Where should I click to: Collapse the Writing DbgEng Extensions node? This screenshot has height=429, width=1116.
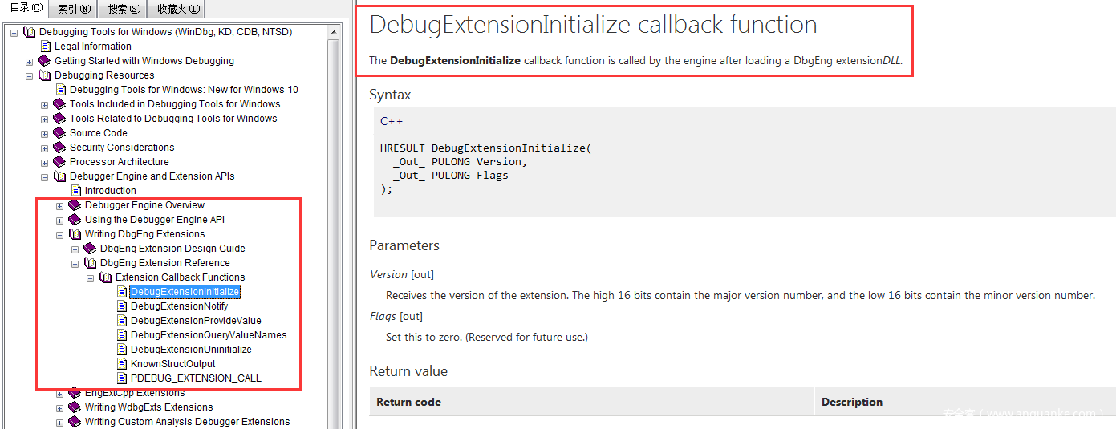click(x=59, y=234)
